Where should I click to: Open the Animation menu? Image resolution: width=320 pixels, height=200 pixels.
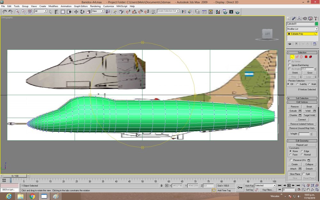pos(66,6)
